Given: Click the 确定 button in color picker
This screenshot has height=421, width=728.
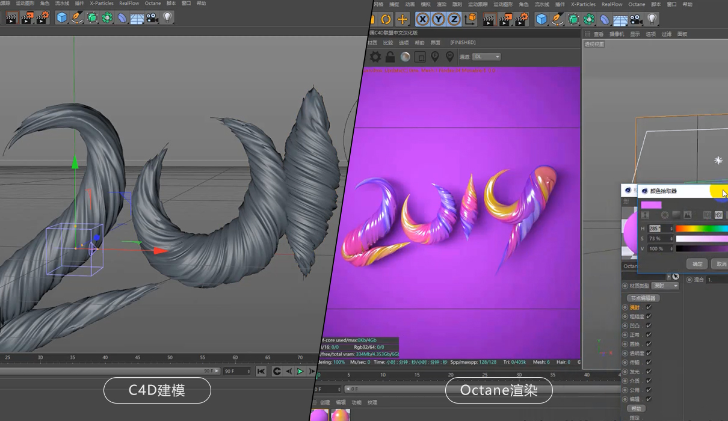Looking at the screenshot, I should [x=697, y=264].
